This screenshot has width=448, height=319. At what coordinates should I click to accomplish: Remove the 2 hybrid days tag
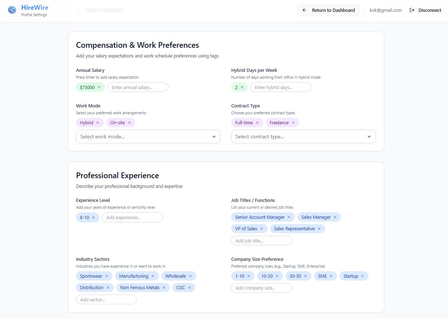242,87
